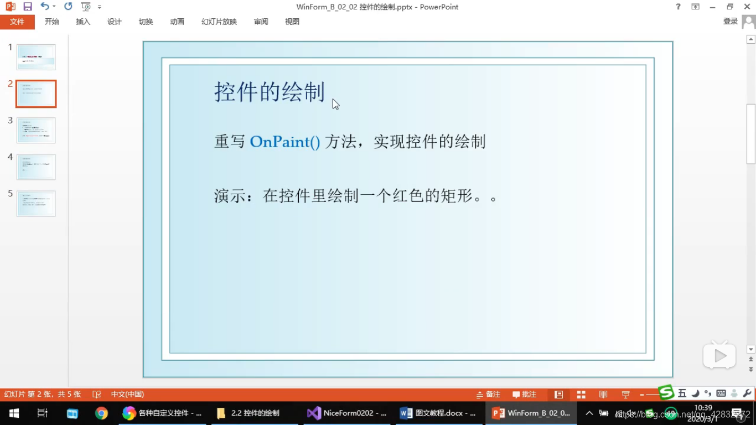Switch to 图文教程.docx Word window
Viewport: 756px width, 425px height.
[x=439, y=413]
